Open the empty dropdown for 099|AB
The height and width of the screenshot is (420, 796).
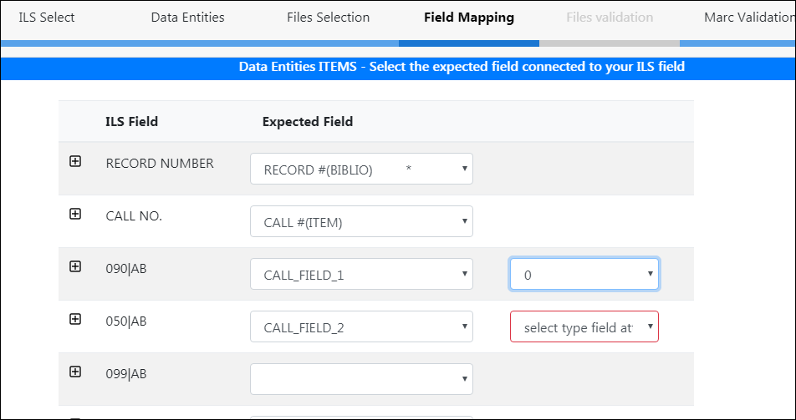(x=361, y=379)
